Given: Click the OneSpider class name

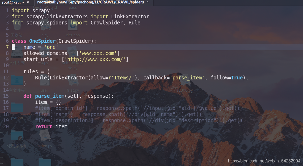Looking at the screenshot, I should click(x=42, y=41).
